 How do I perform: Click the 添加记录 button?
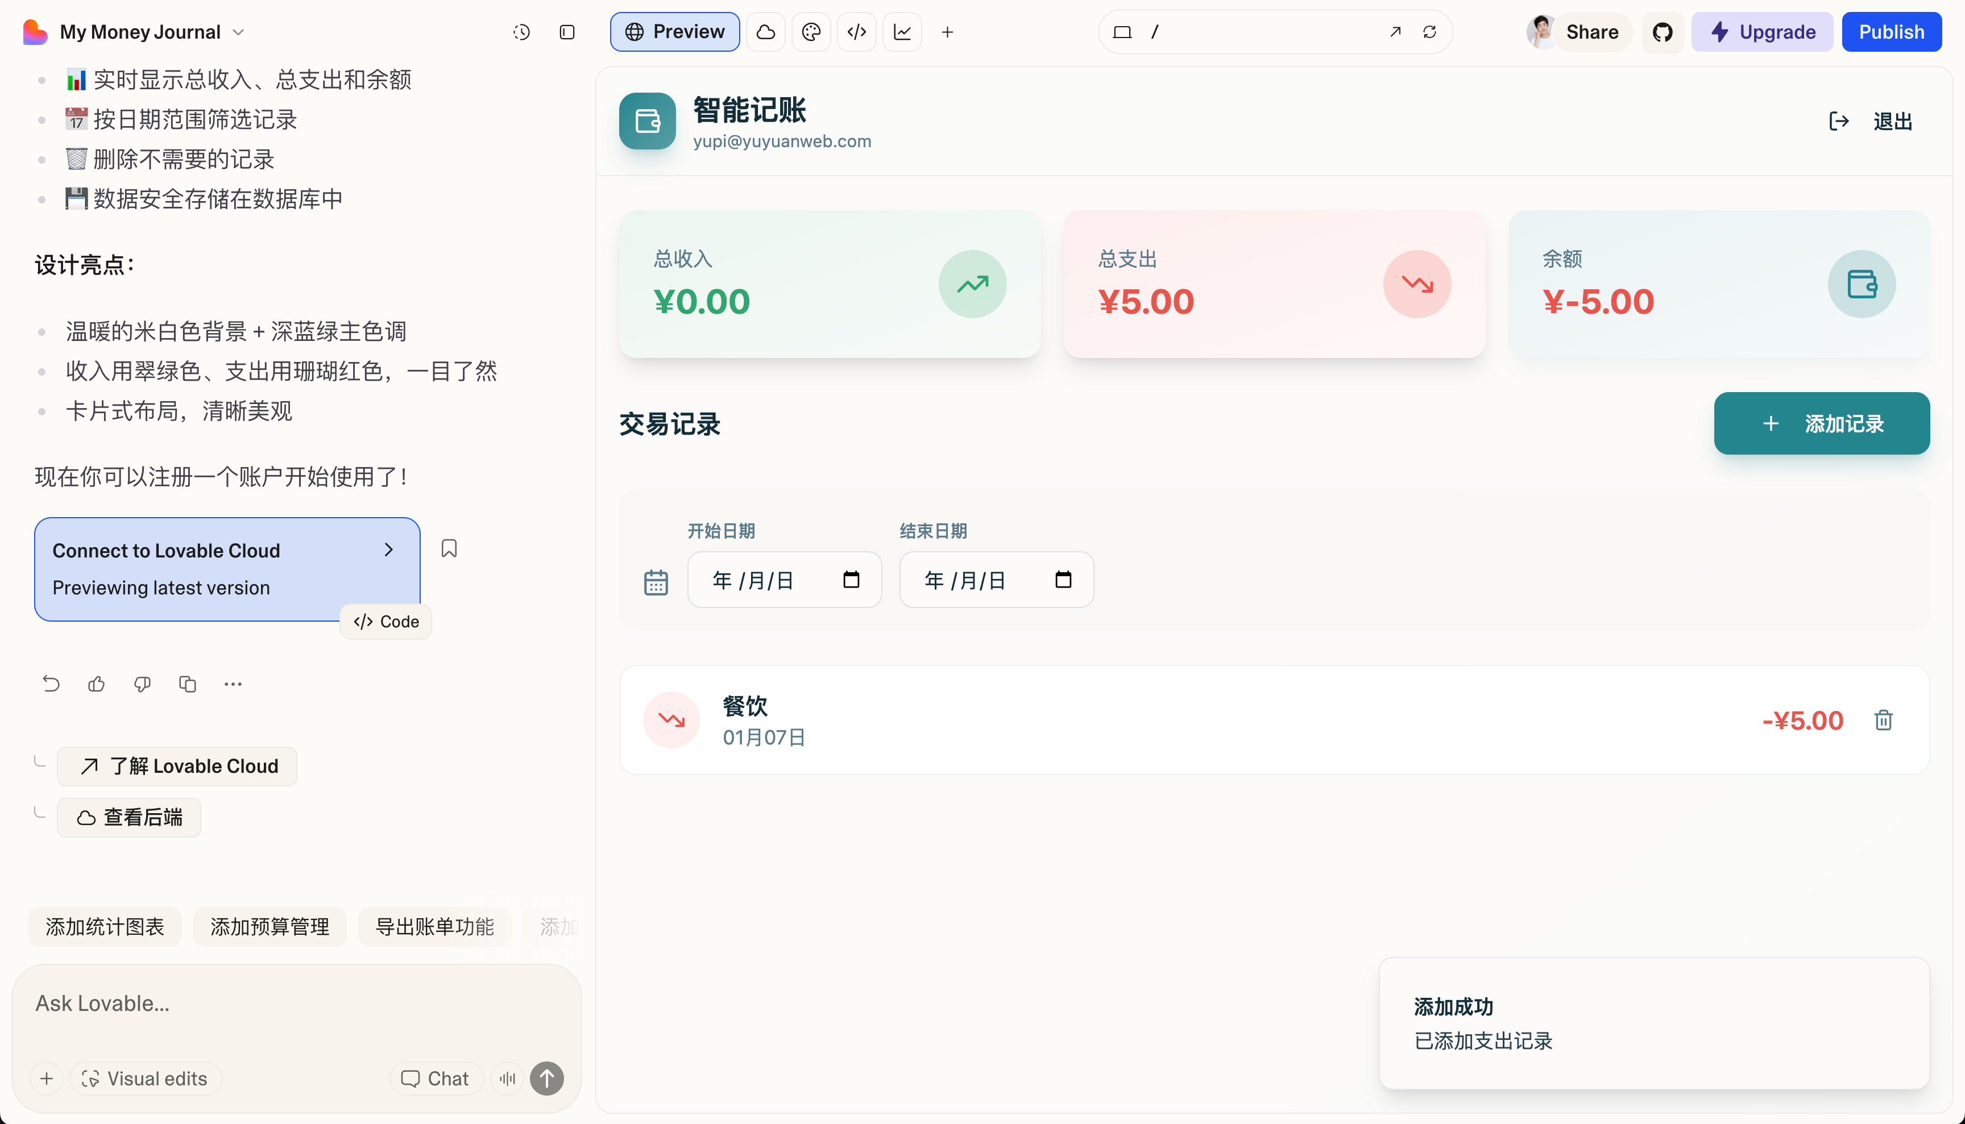[1821, 423]
